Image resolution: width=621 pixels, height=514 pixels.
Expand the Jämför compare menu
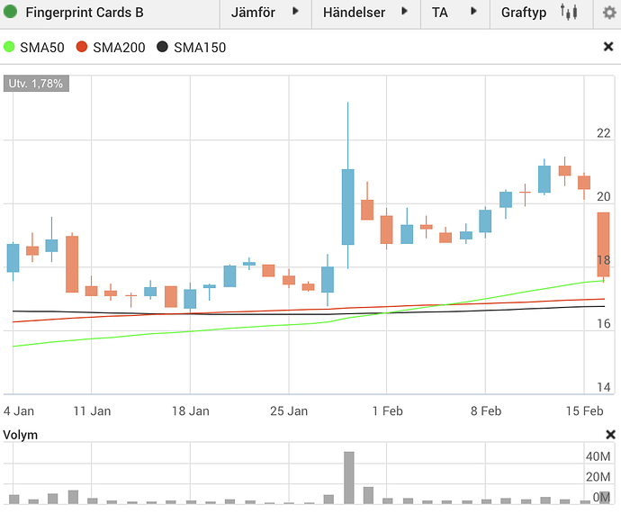point(265,13)
